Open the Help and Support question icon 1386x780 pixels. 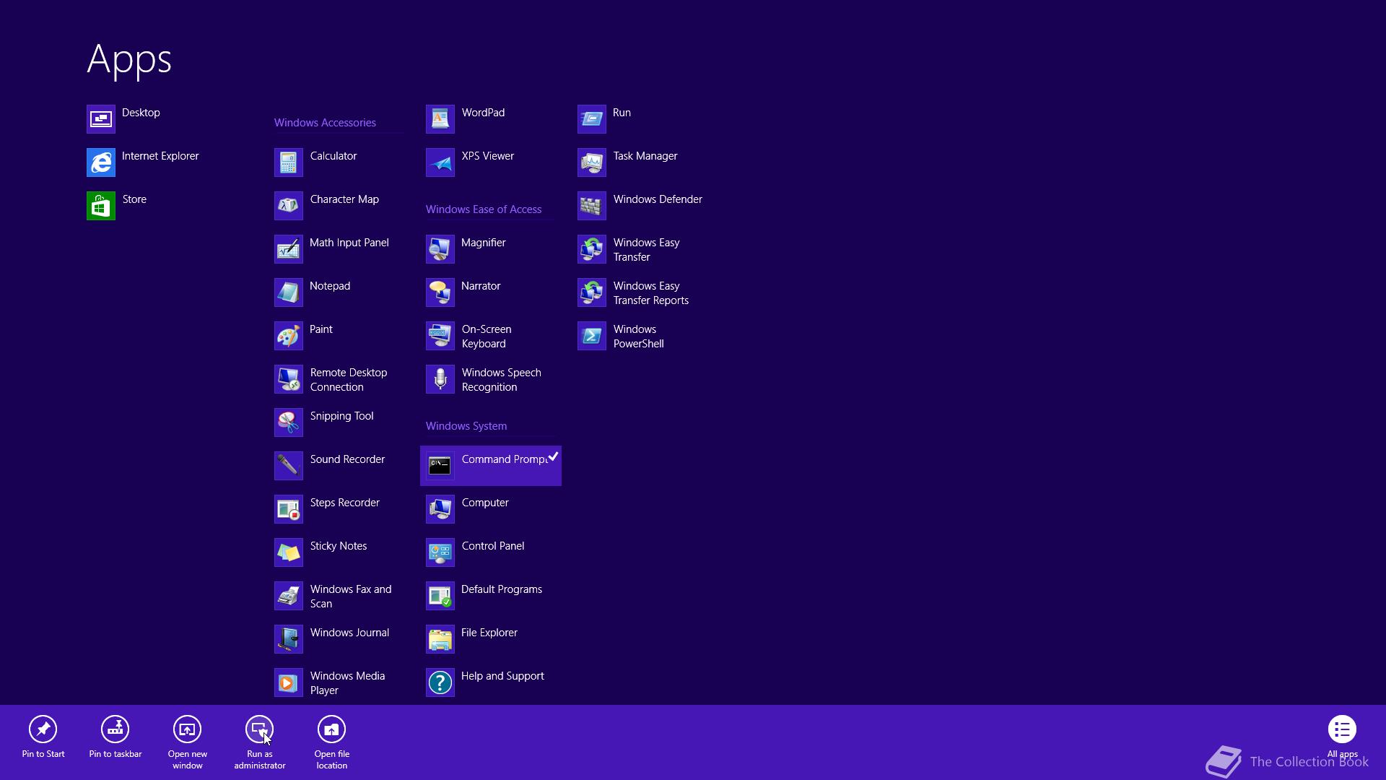point(440,682)
